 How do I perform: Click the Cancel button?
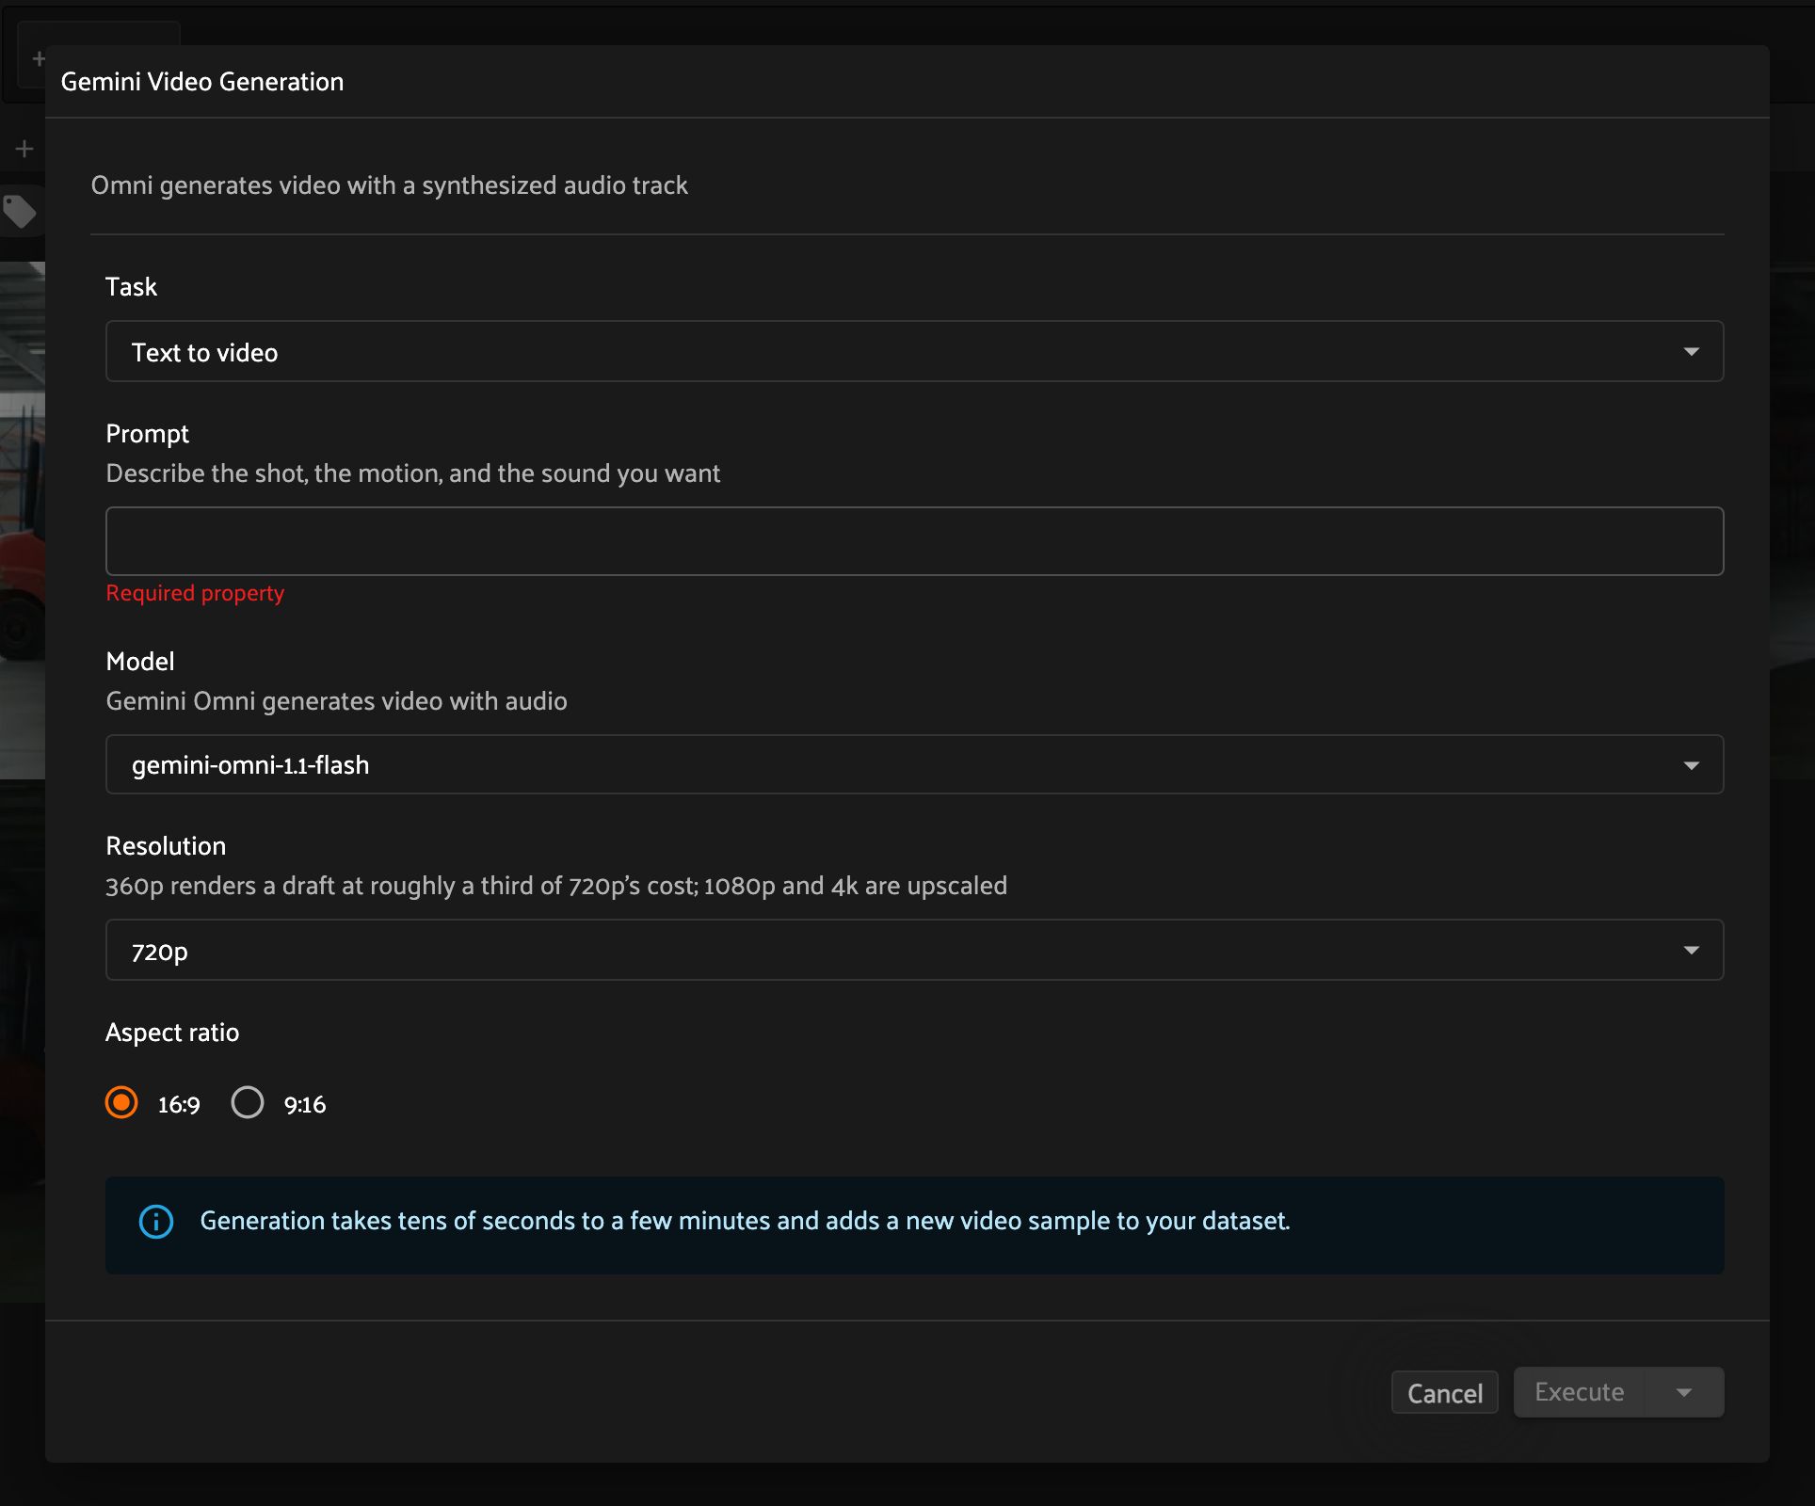click(x=1444, y=1392)
